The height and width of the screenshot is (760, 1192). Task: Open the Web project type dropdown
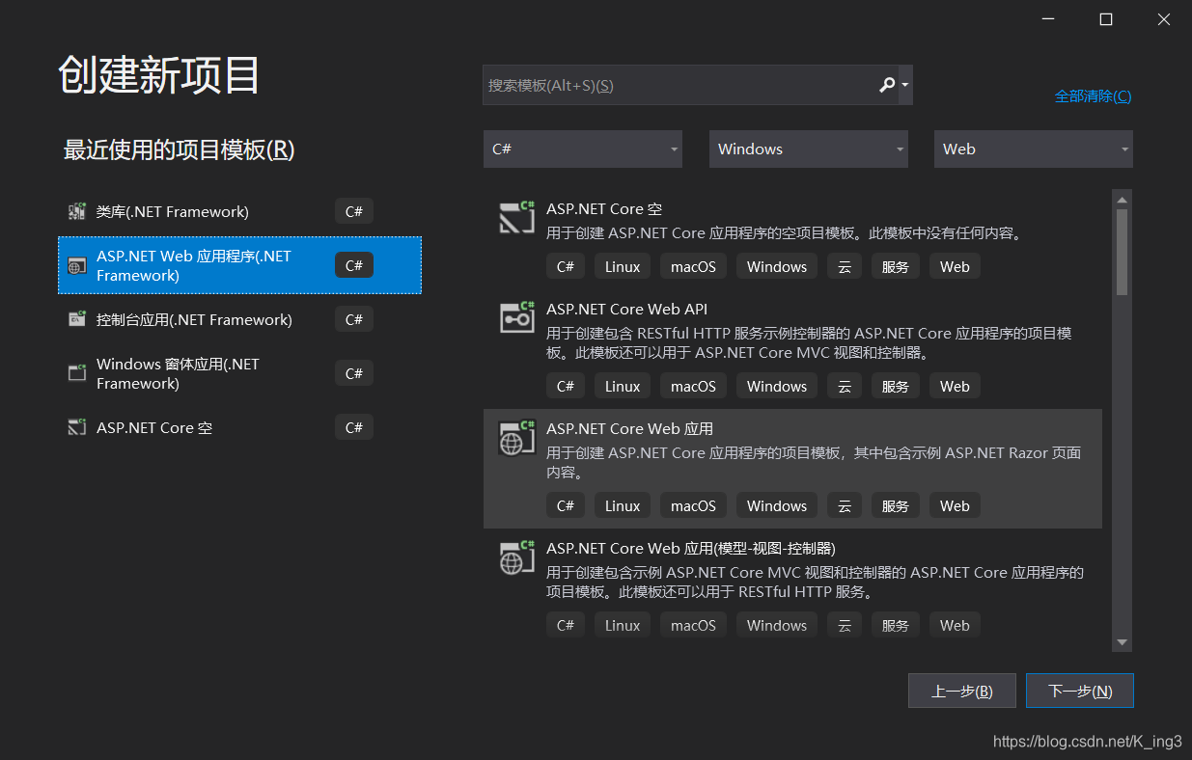(x=1034, y=149)
